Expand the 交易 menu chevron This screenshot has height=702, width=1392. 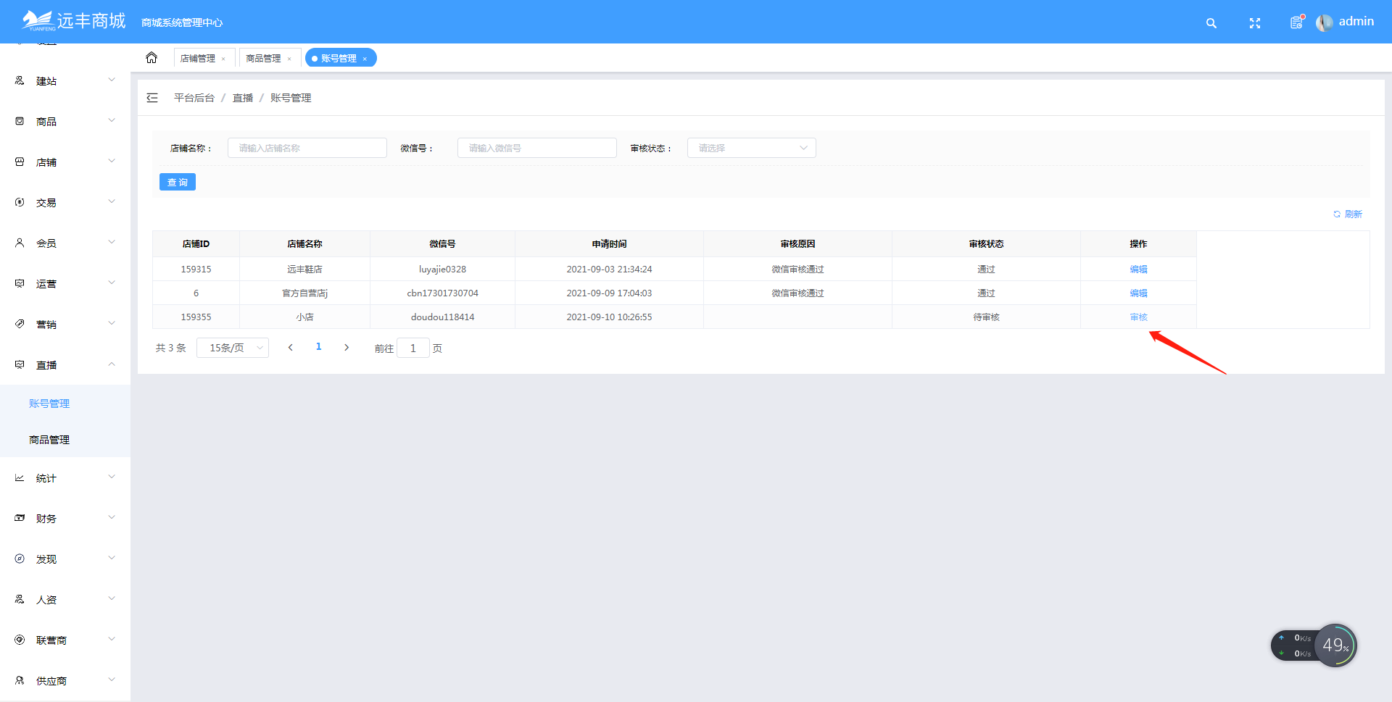pos(112,201)
